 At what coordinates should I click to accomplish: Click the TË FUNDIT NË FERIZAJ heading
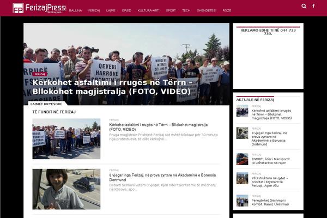pyautogui.click(x=54, y=112)
